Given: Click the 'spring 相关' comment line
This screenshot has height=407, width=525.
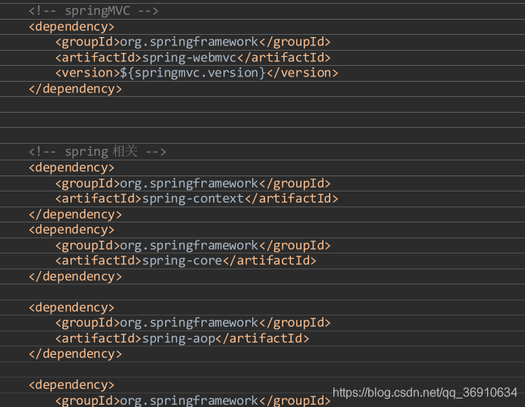Looking at the screenshot, I should (x=97, y=151).
